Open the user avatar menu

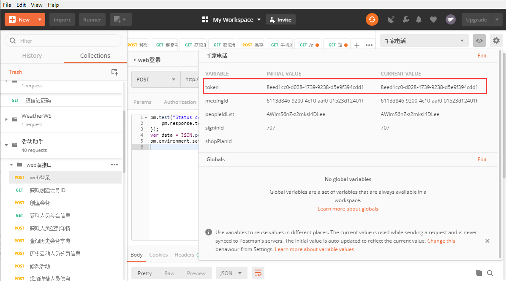451,20
